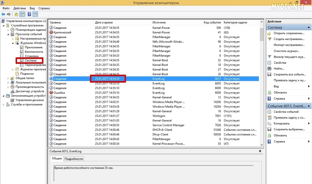Open the Действие menu
Screen dimensions: 312x184
point(20,8)
